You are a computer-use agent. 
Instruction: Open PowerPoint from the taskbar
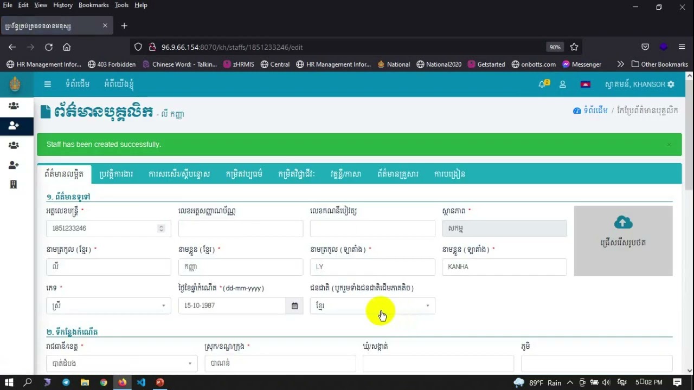click(160, 382)
